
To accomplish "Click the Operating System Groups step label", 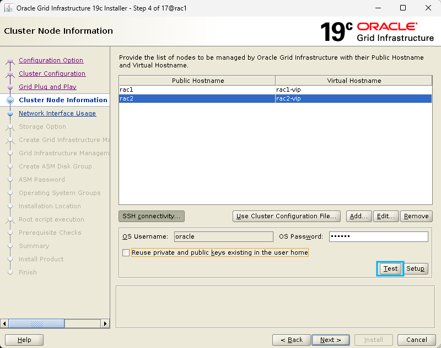I will (60, 193).
